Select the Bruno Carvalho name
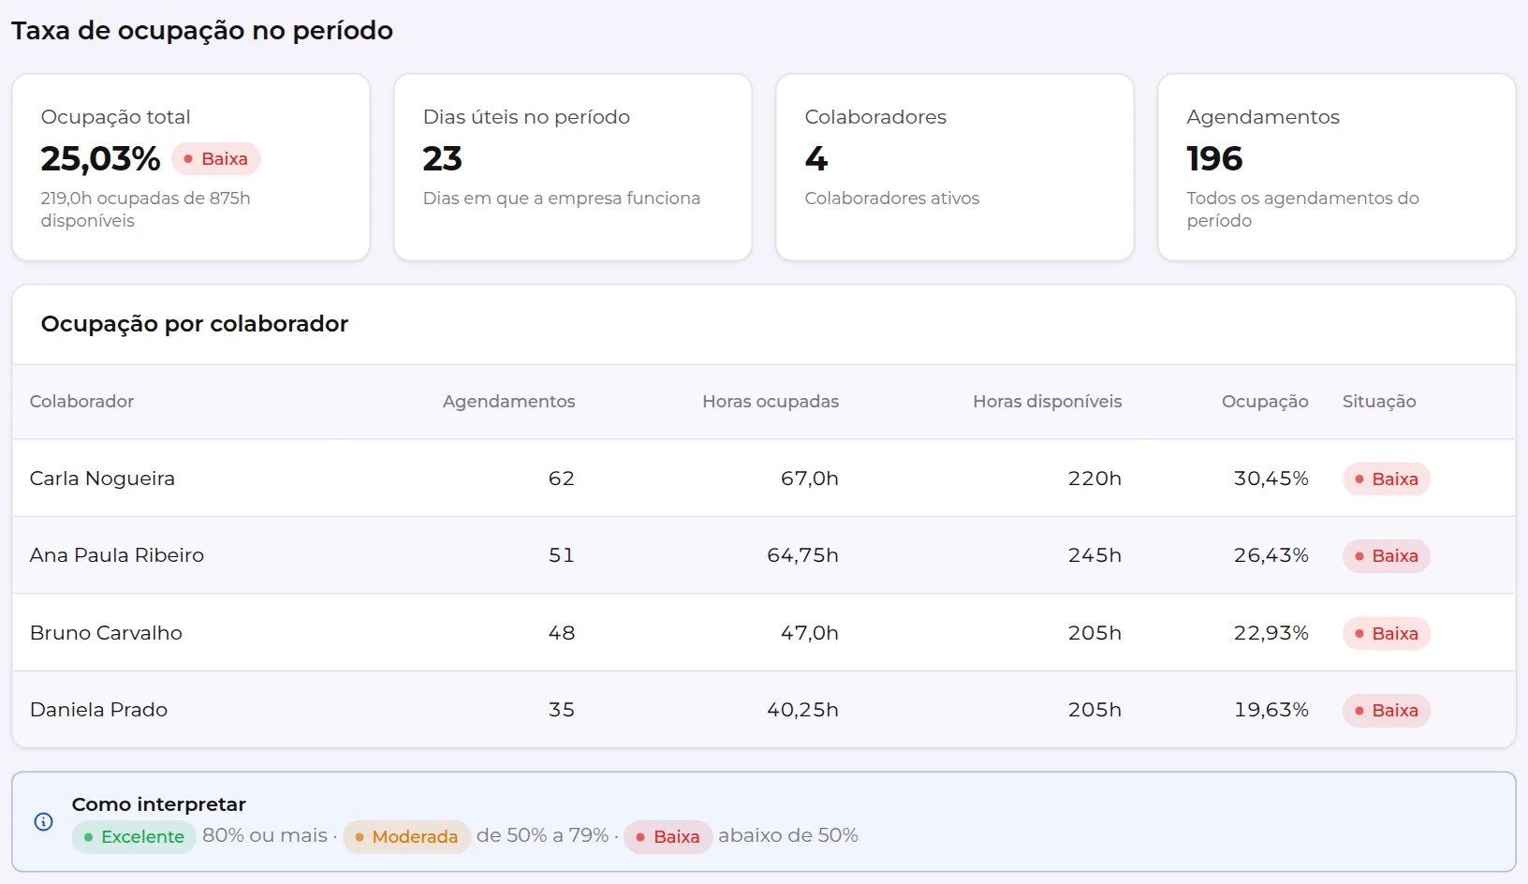1528x884 pixels. tap(106, 633)
